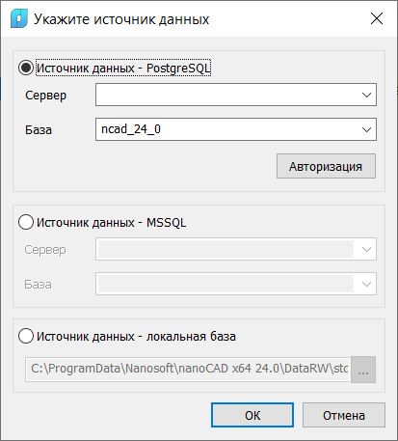Choose the local database data source option
The width and height of the screenshot is (398, 441).
(26, 336)
